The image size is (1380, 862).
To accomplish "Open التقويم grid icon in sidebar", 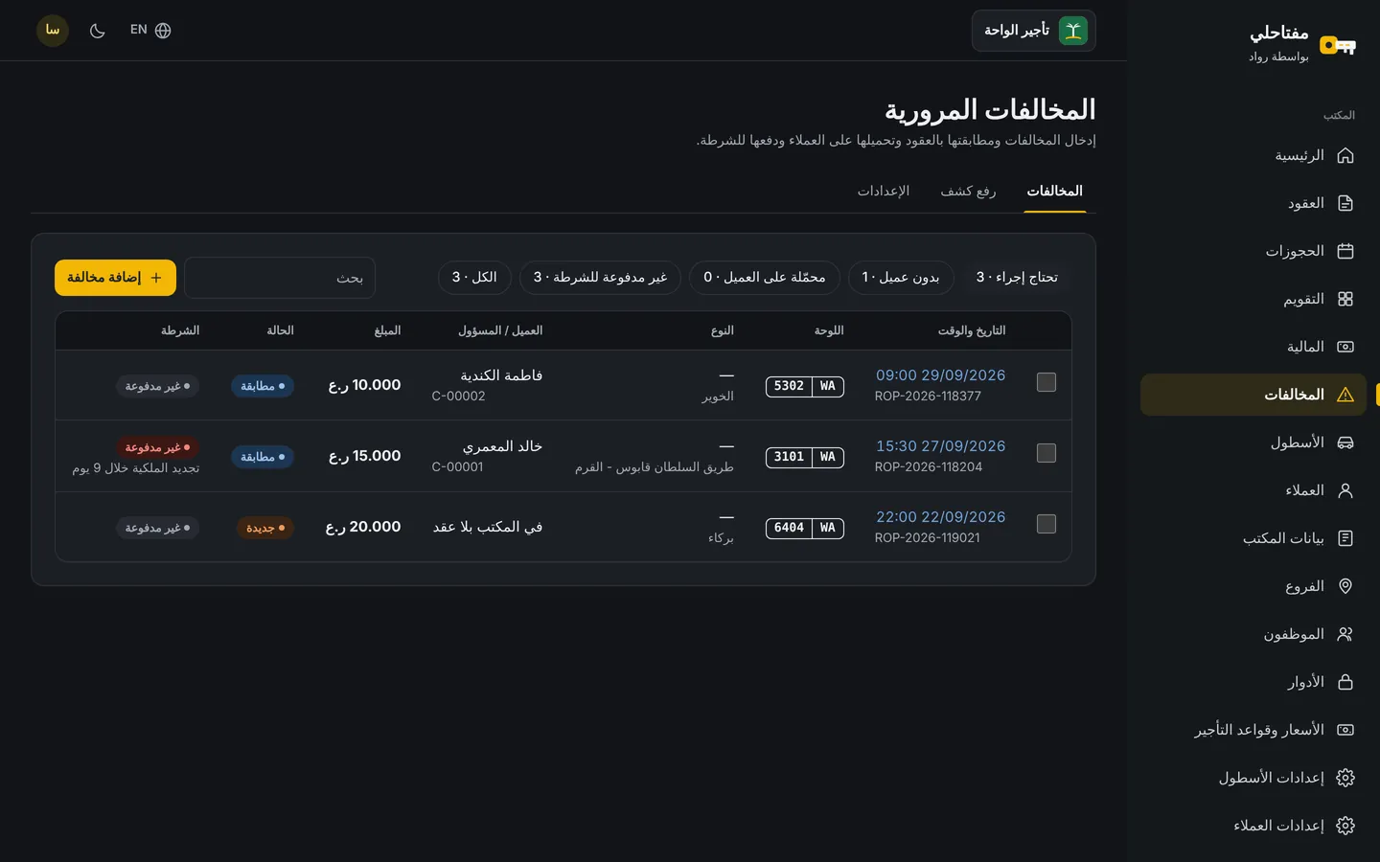I will (x=1345, y=299).
